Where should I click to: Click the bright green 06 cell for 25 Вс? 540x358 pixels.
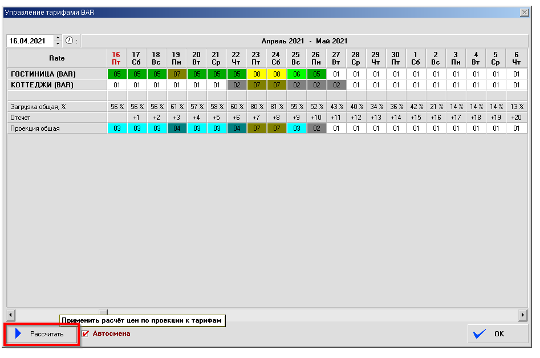point(296,74)
